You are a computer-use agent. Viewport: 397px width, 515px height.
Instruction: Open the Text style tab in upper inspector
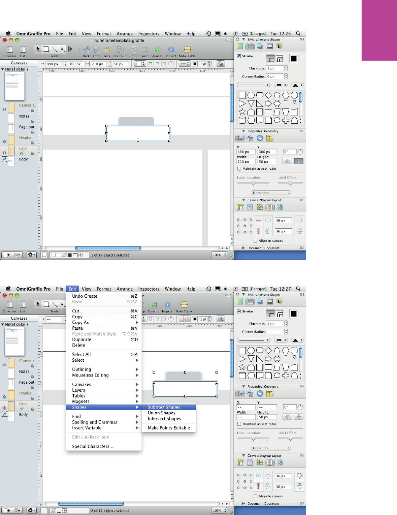(279, 46)
